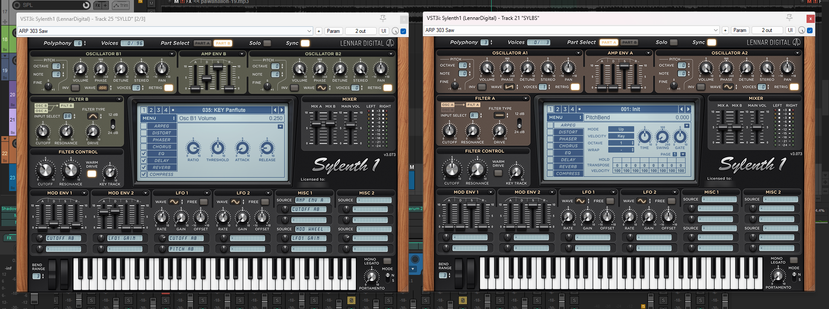Select display tab 3 in SYLBS window

[565, 109]
